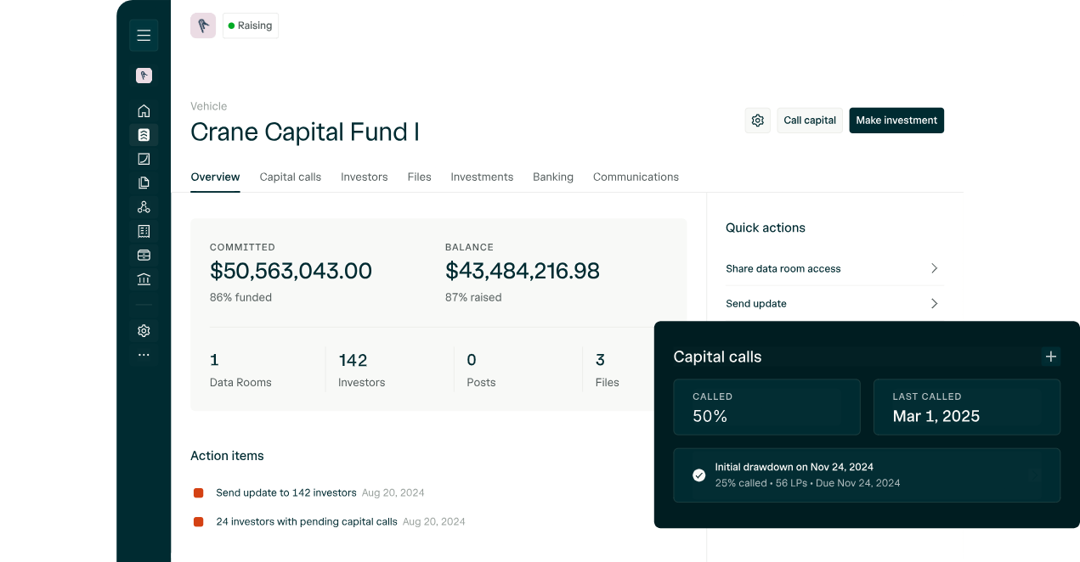Screen dimensions: 1080x562
Task: Switch to the Files tab
Action: 419,177
